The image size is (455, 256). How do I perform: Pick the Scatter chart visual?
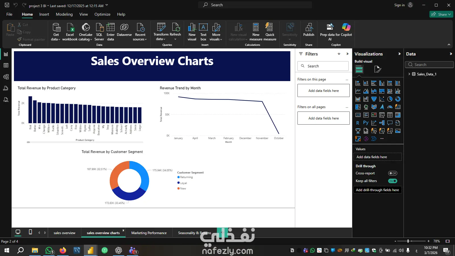pyautogui.click(x=382, y=99)
